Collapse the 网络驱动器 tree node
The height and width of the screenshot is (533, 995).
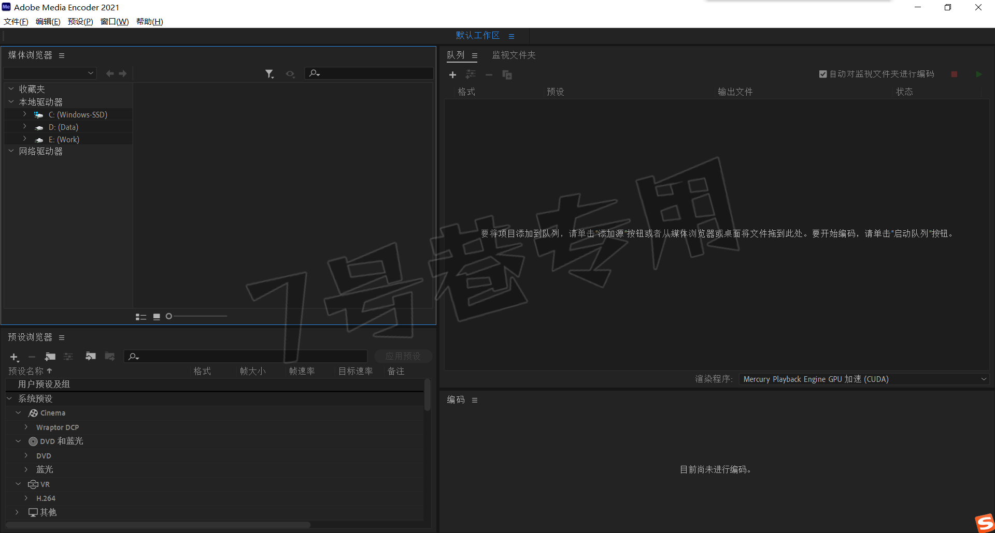(x=11, y=151)
